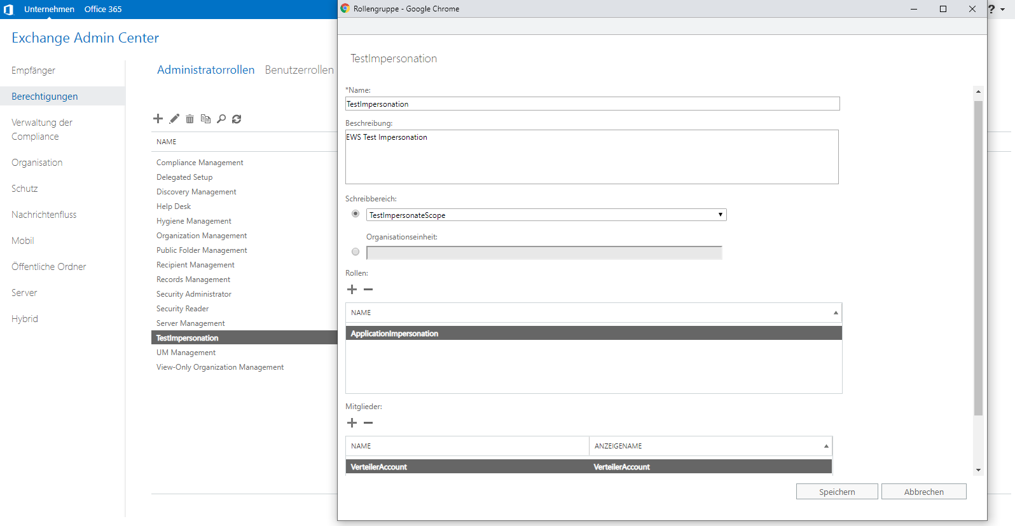The height and width of the screenshot is (526, 1015).
Task: Open the TestImpersonateScope dropdown
Action: point(546,215)
